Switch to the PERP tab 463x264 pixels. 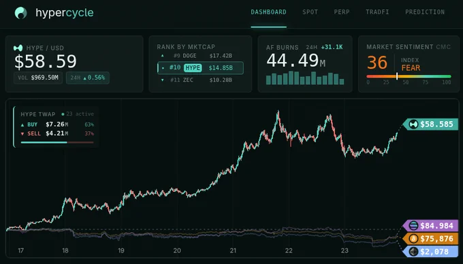pos(342,12)
